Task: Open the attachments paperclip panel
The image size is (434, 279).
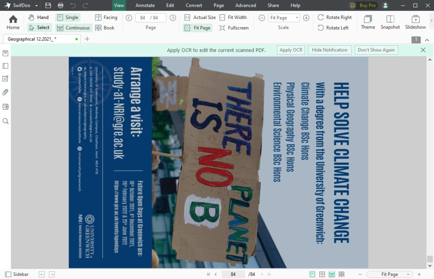Action: [x=5, y=92]
